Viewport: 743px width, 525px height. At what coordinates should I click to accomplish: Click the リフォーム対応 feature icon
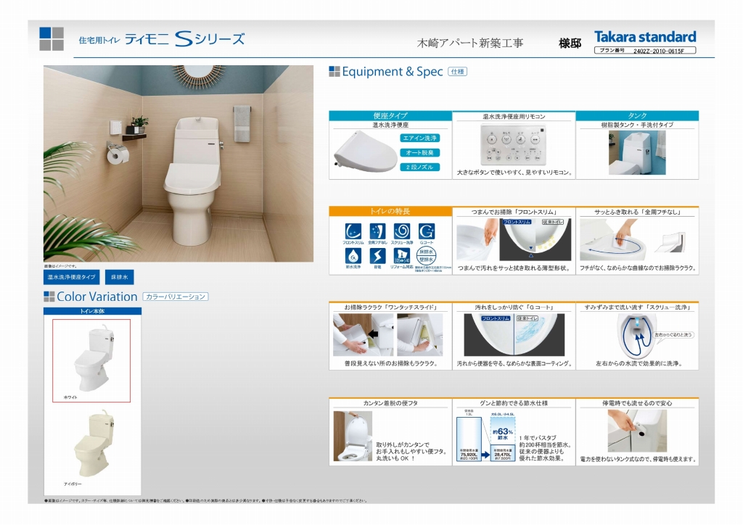[x=401, y=255]
